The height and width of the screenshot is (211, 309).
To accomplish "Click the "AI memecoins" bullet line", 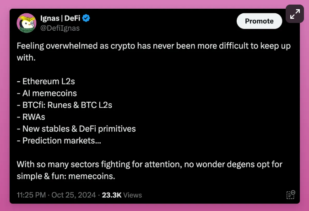I will point(46,93).
